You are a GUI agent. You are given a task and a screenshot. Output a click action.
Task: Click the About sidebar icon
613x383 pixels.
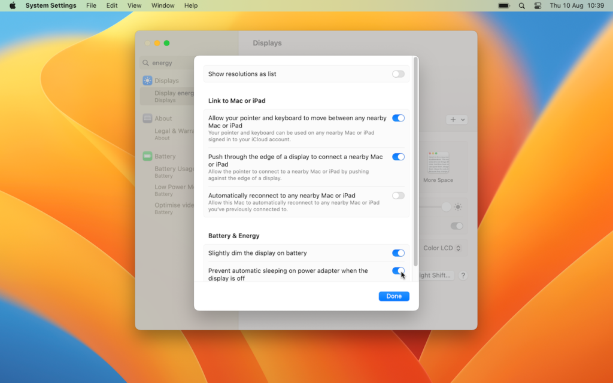147,118
